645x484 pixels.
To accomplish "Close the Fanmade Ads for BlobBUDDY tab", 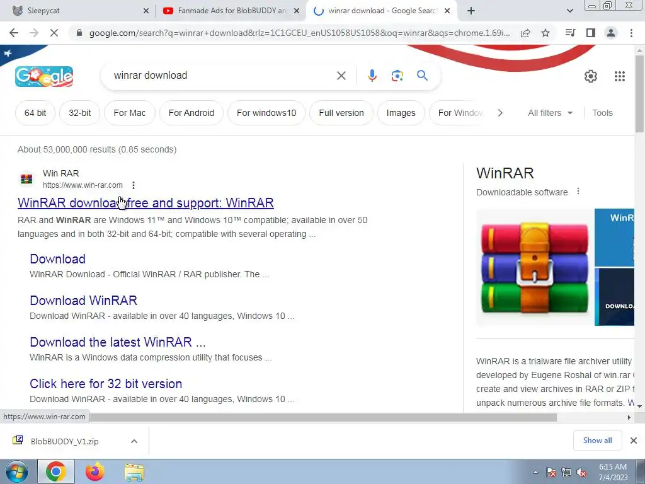I will [x=297, y=11].
